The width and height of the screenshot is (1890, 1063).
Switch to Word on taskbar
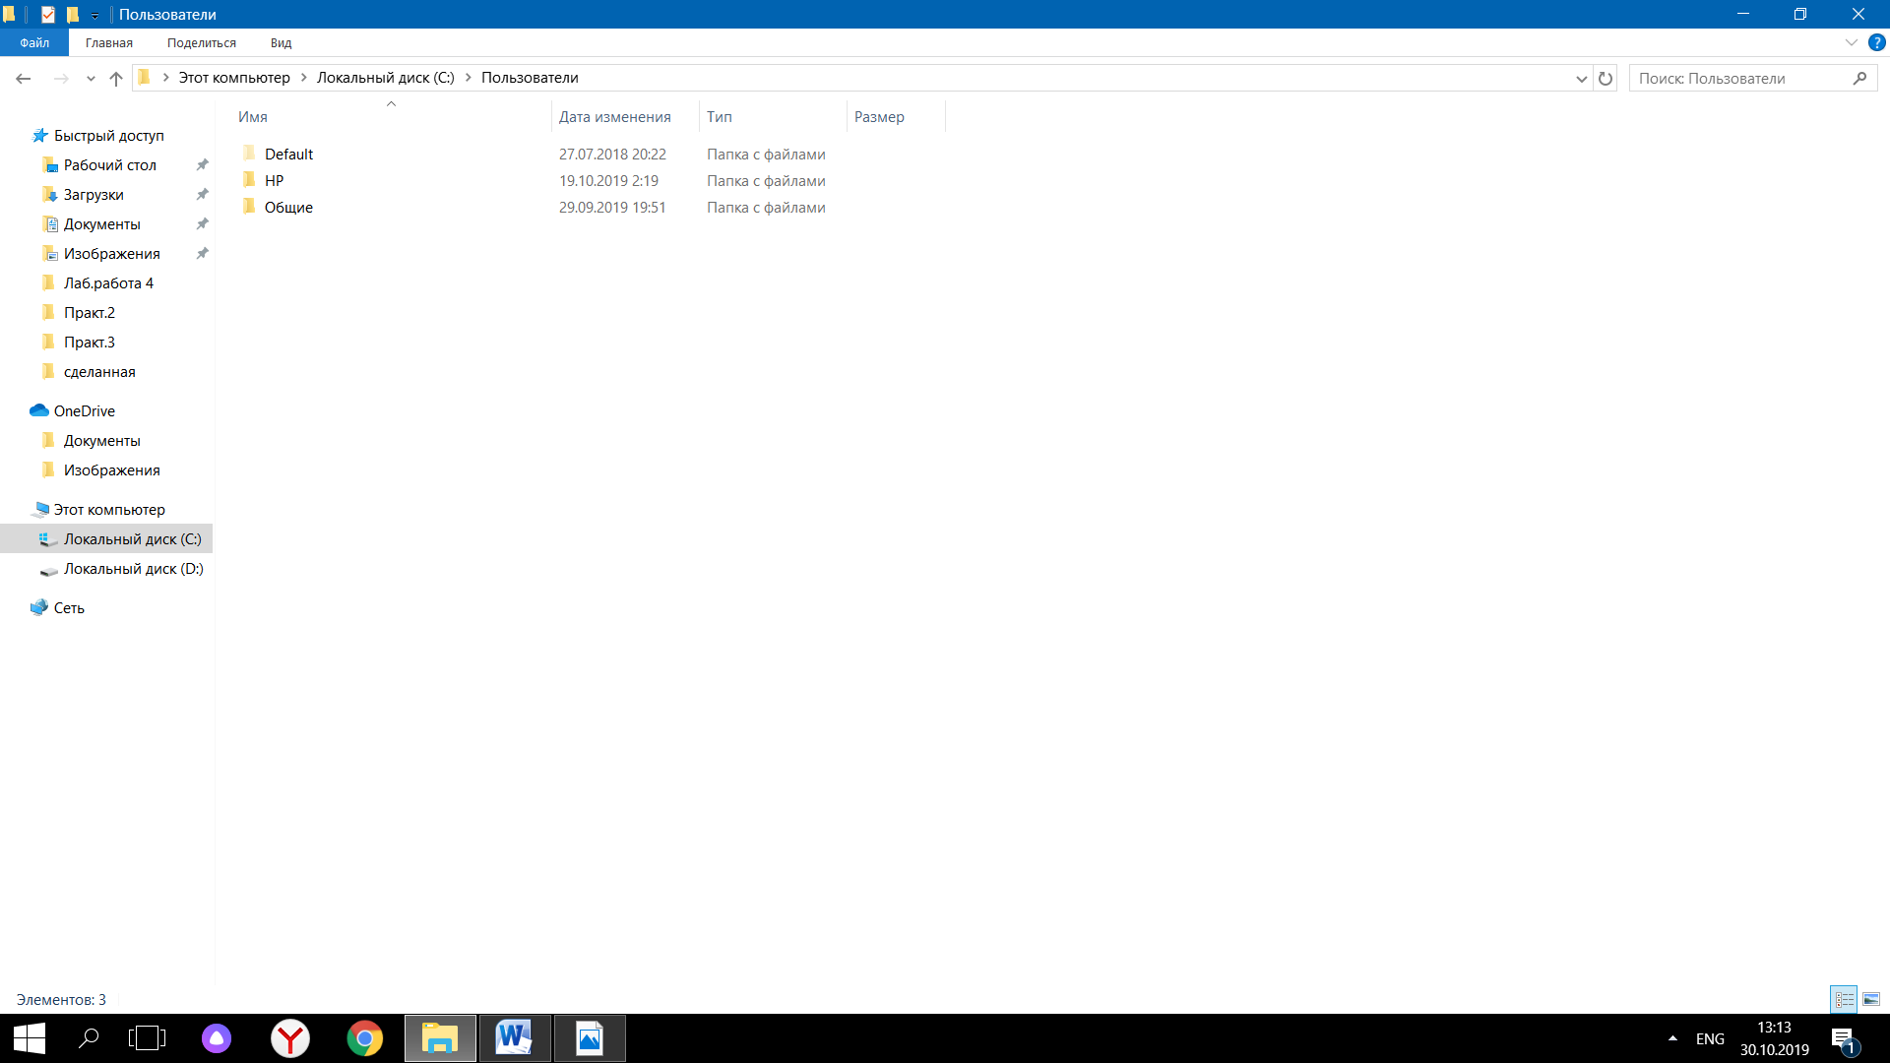pos(515,1038)
